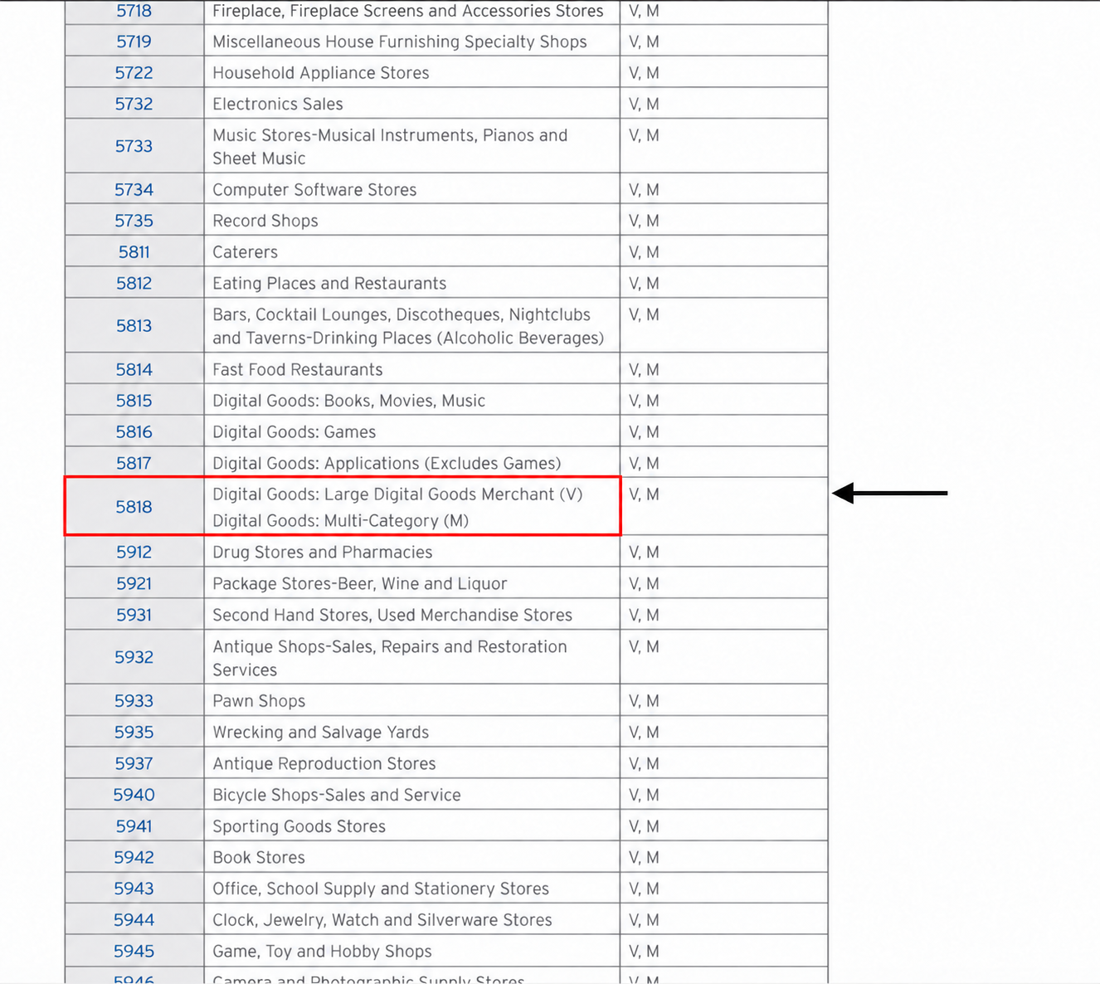Open the 5732 Electronics Sales code
This screenshot has width=1100, height=984.
point(134,104)
